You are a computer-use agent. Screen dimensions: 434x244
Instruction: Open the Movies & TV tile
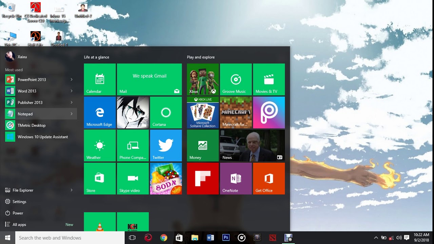pos(269,79)
